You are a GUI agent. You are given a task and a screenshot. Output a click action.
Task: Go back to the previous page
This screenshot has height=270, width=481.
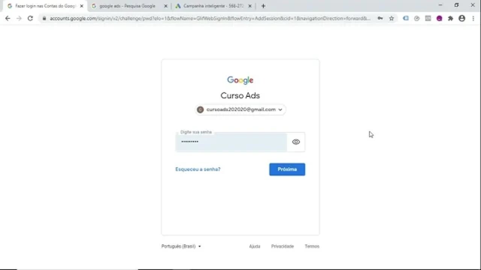(x=8, y=18)
